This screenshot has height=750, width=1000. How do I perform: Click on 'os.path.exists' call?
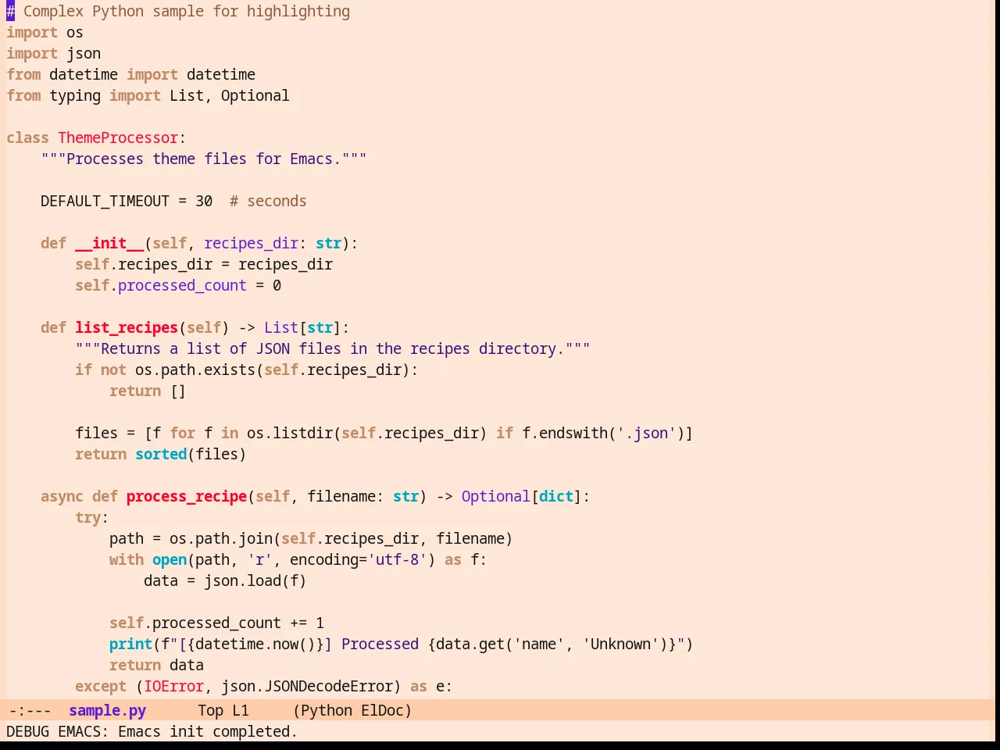pos(195,370)
